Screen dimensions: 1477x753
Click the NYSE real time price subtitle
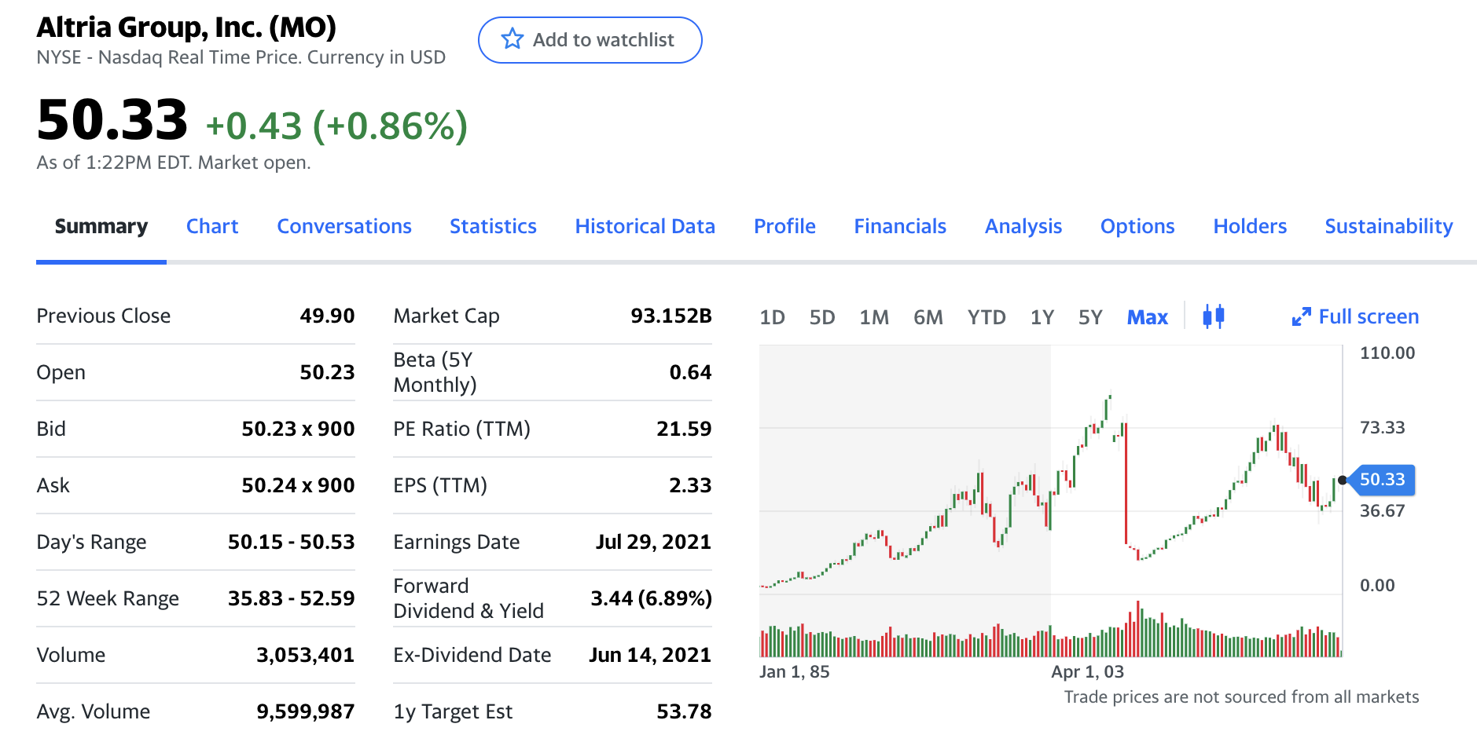pos(241,57)
